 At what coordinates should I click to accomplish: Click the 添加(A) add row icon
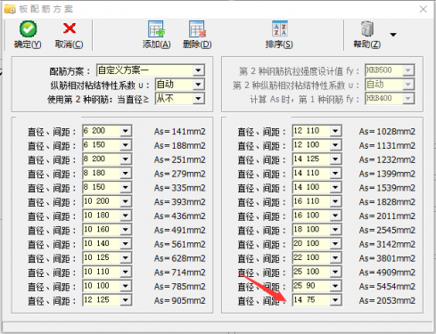[x=156, y=29]
